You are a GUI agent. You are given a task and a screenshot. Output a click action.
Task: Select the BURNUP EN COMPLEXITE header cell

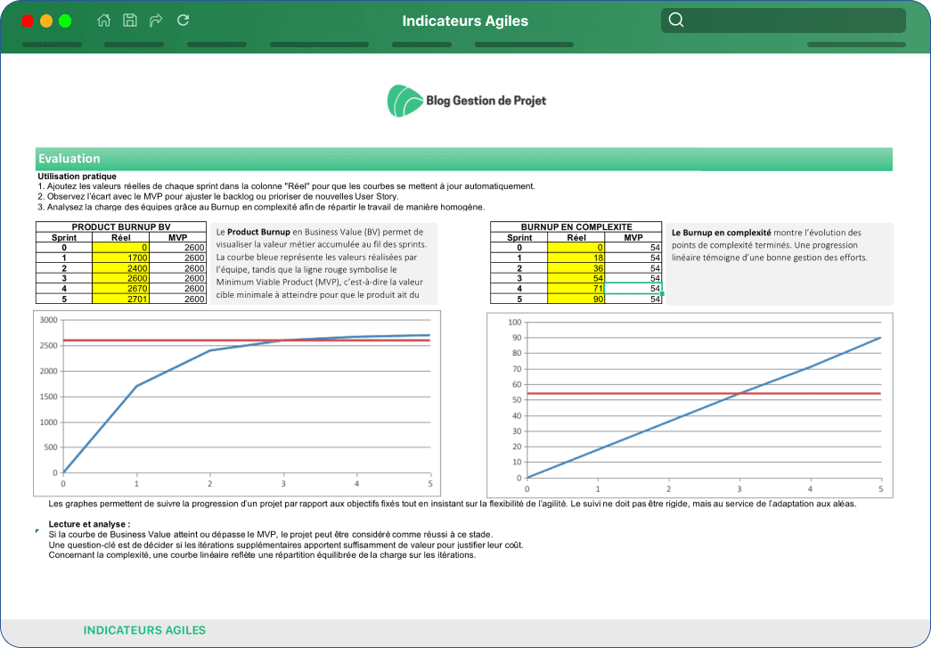(576, 227)
